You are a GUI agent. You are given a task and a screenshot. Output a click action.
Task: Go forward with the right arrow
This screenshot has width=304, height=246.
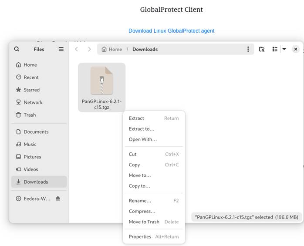tap(89, 49)
